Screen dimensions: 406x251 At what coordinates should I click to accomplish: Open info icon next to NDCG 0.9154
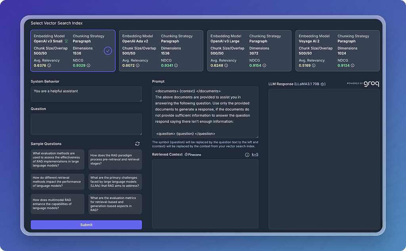click(264, 65)
